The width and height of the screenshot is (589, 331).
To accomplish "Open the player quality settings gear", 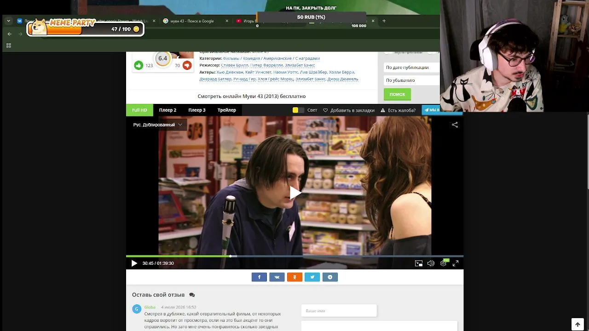I will tap(443, 263).
